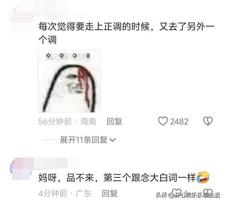This screenshot has width=225, height=203.
Task: Open the first commenter's blurred avatar
Action: [21, 19]
